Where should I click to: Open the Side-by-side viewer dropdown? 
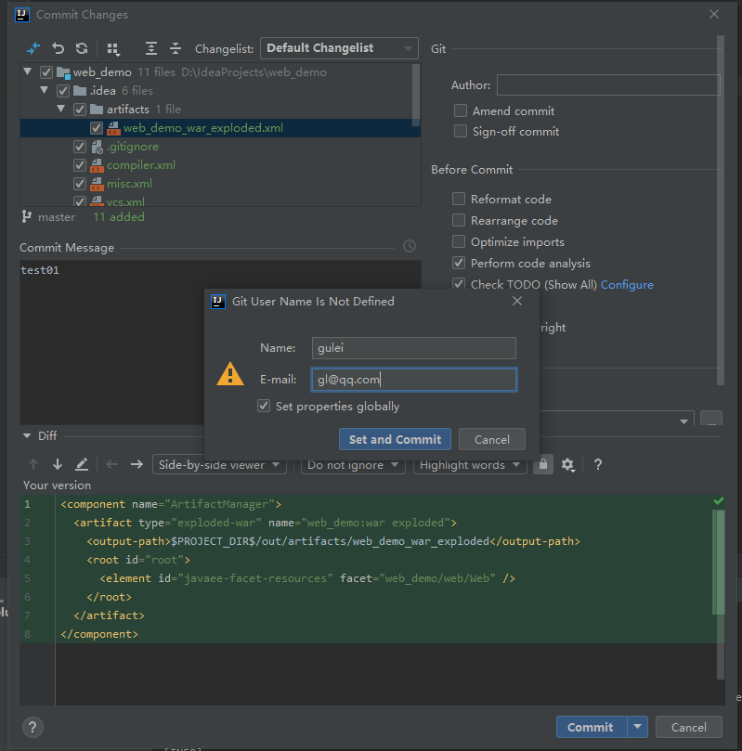219,464
